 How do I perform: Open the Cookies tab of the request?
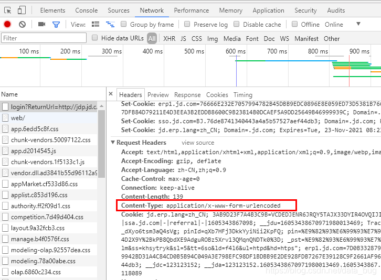(217, 95)
